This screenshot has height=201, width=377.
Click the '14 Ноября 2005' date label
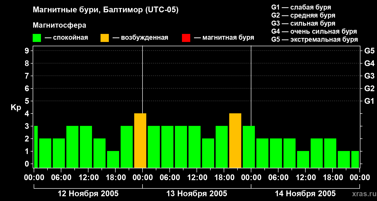tap(305, 194)
